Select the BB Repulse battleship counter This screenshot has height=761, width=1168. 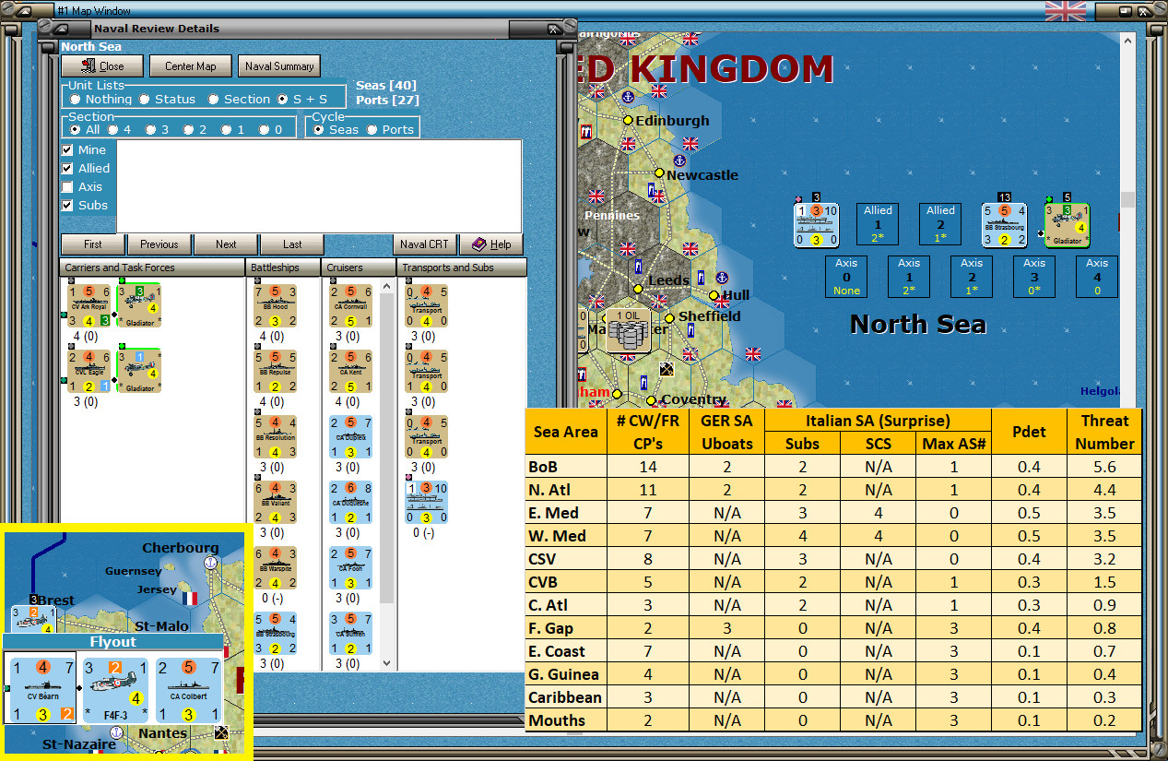click(276, 371)
